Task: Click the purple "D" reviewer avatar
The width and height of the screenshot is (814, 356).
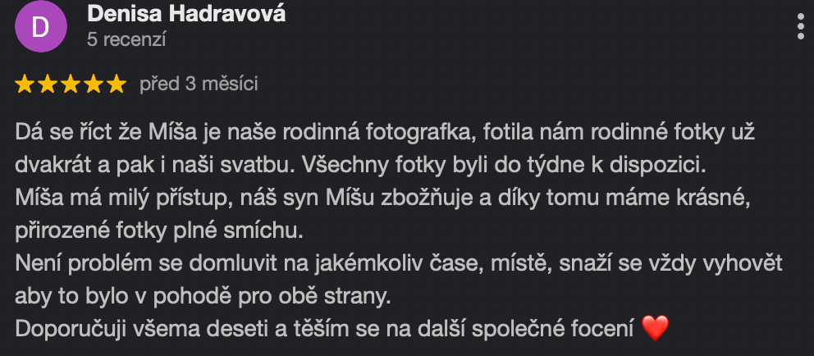Action: [x=39, y=26]
